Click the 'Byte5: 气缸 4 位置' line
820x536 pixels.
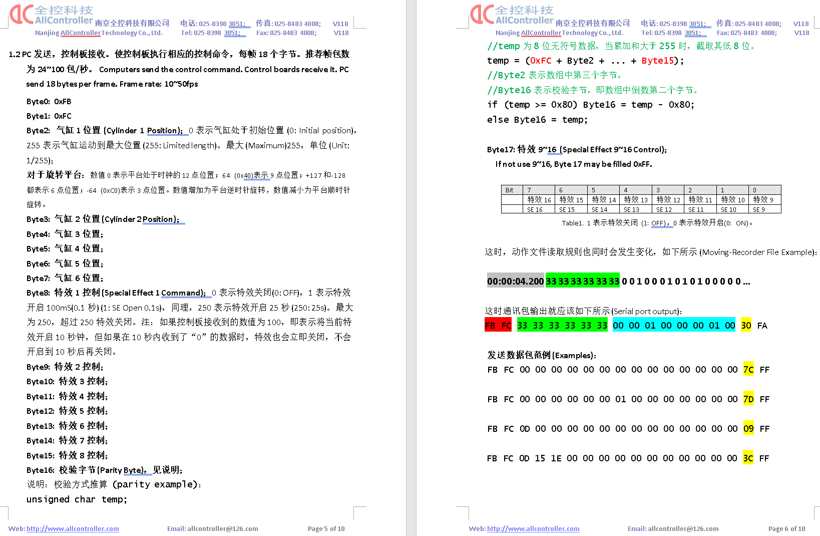point(65,248)
